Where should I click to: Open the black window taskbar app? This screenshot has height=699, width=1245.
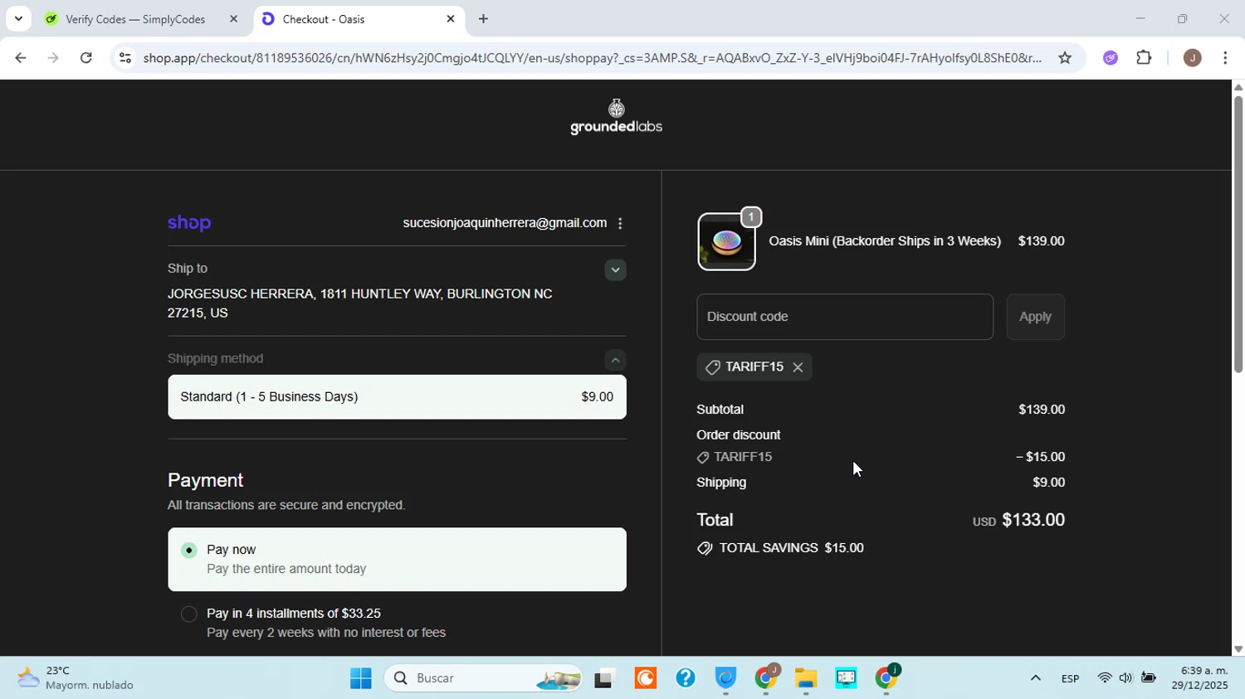[x=605, y=679]
